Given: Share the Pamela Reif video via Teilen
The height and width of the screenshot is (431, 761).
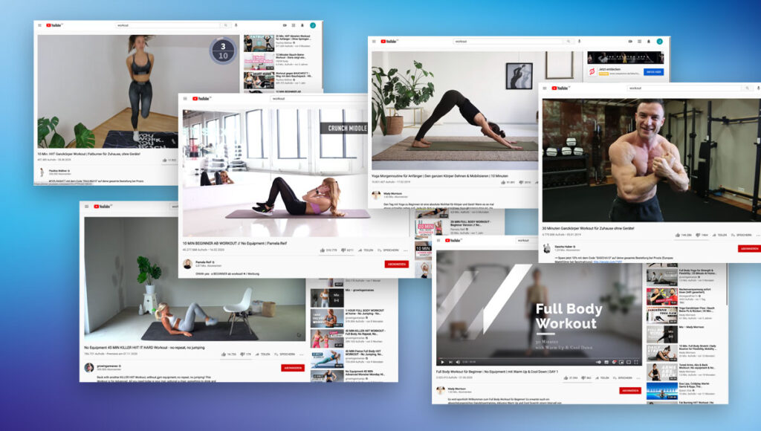Looking at the screenshot, I should (366, 250).
